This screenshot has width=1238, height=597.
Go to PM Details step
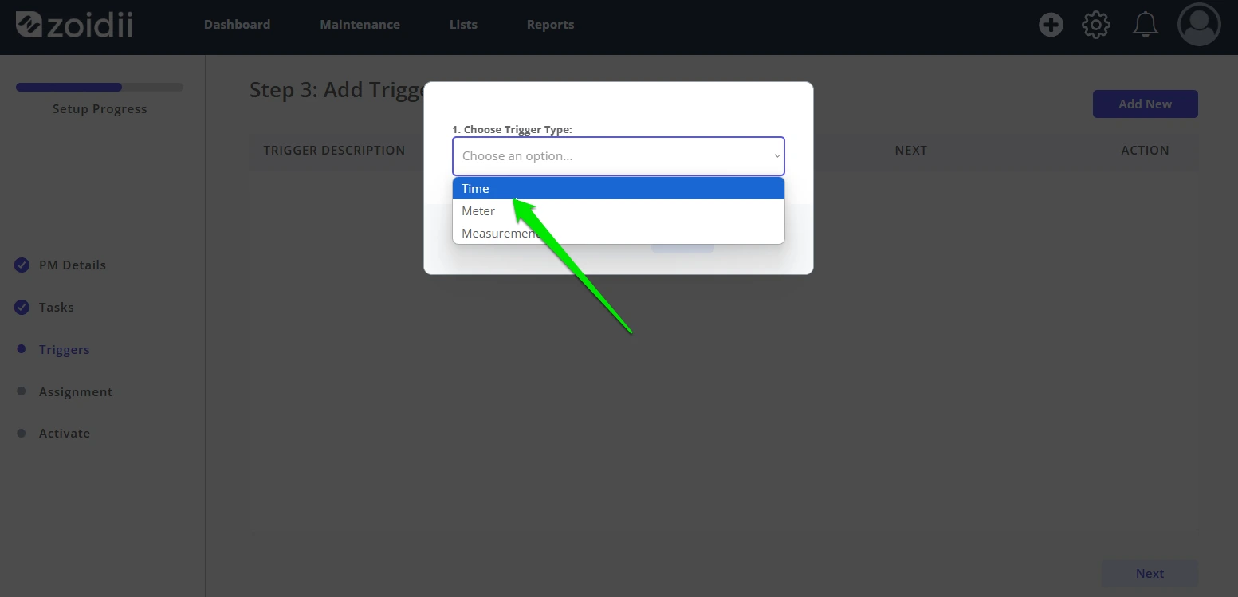[73, 265]
